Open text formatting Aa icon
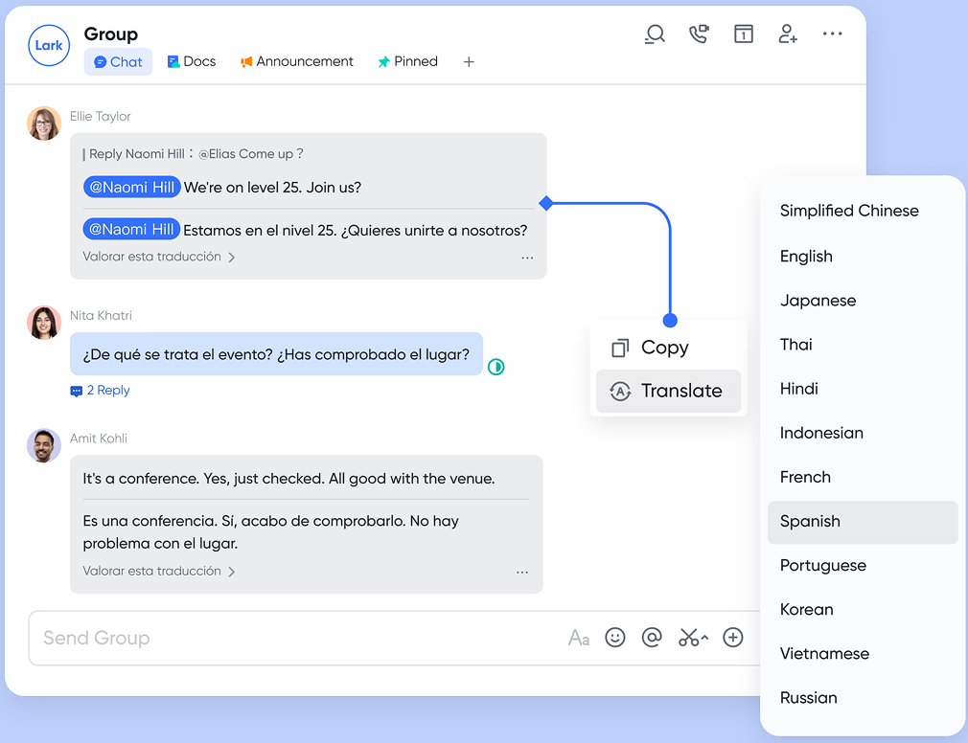The image size is (968, 743). tap(578, 638)
